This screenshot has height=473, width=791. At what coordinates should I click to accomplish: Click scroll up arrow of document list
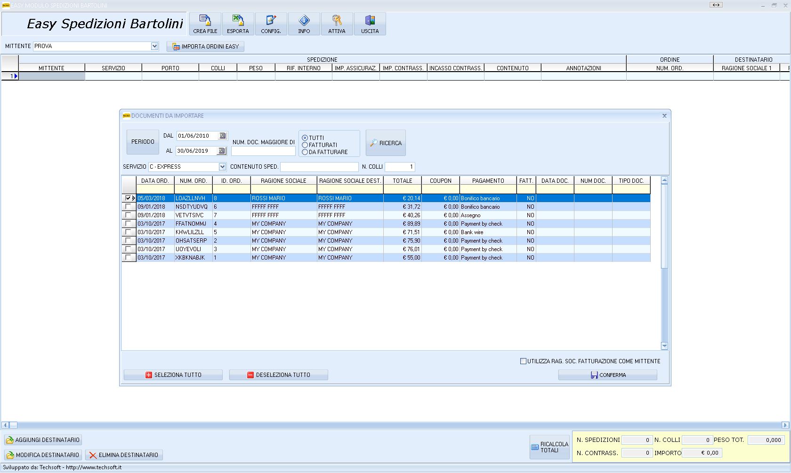664,180
